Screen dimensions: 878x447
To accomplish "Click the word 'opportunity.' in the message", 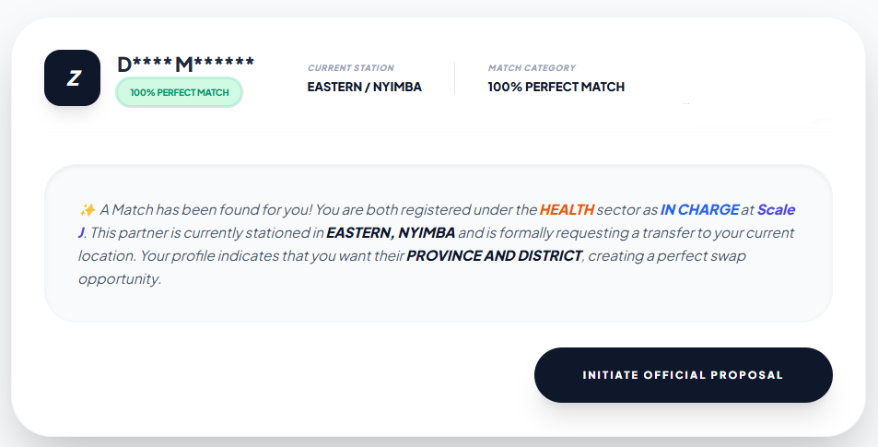I will [120, 278].
